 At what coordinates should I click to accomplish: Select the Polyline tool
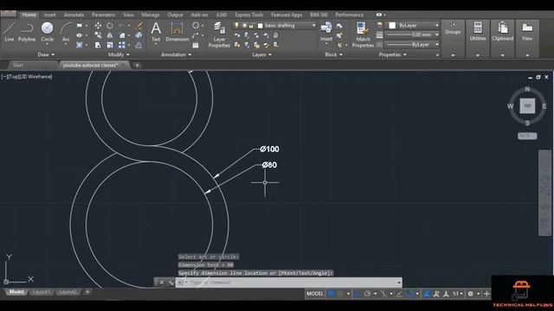pos(27,32)
